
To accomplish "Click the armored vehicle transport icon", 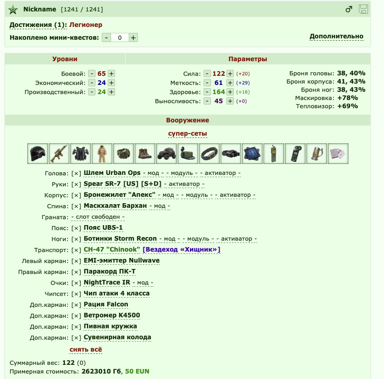I will click(166, 153).
